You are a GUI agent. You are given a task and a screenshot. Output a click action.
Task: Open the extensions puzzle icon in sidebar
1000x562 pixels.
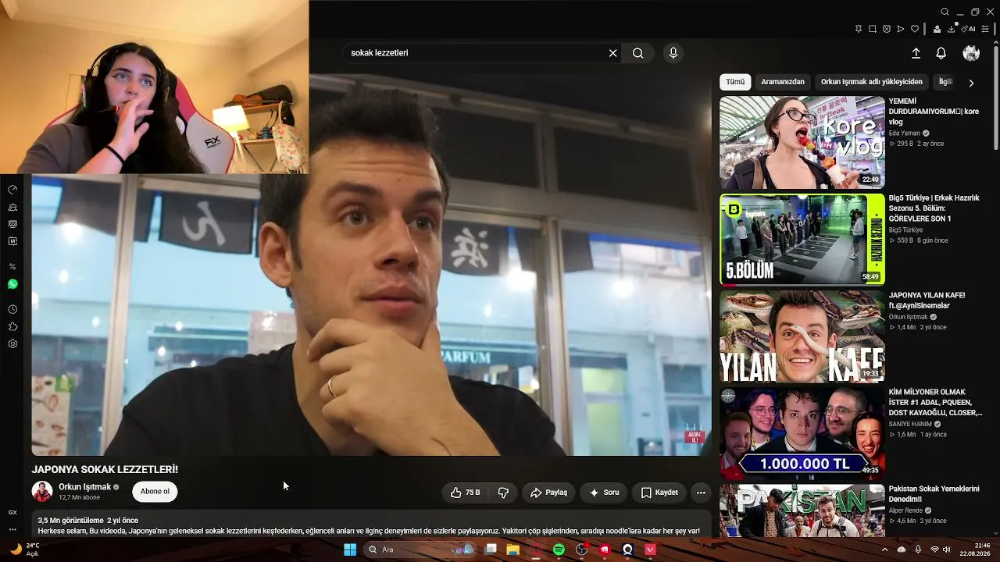pyautogui.click(x=12, y=326)
